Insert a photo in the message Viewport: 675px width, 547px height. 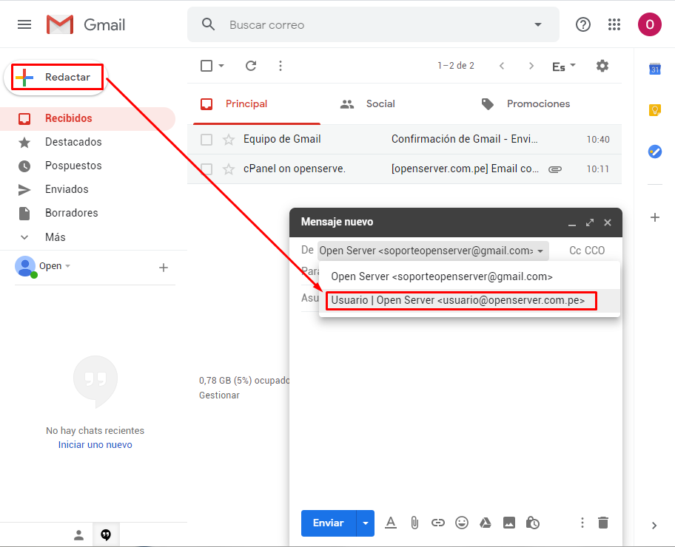[x=508, y=523]
